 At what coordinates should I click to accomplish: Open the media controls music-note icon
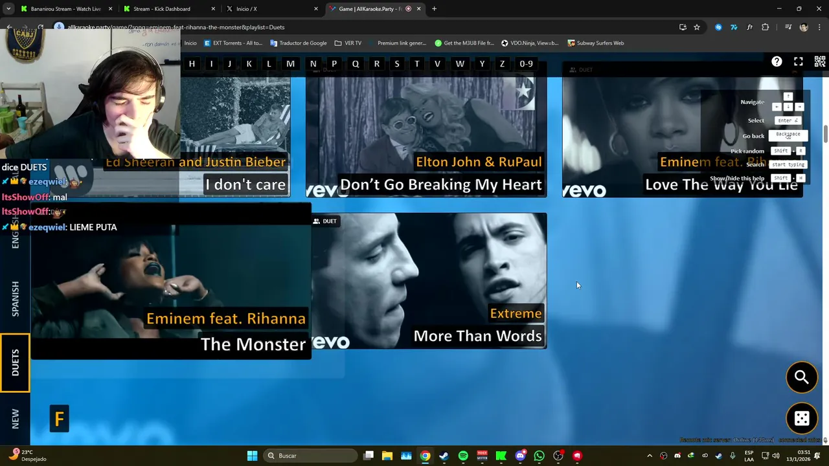tap(788, 27)
